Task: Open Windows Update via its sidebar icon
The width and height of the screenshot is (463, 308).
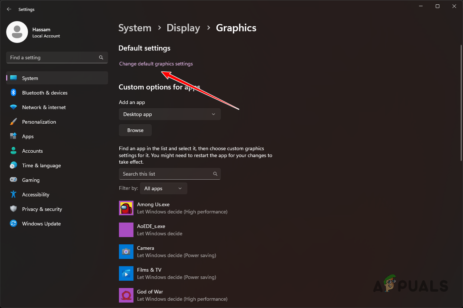Action: [x=13, y=223]
